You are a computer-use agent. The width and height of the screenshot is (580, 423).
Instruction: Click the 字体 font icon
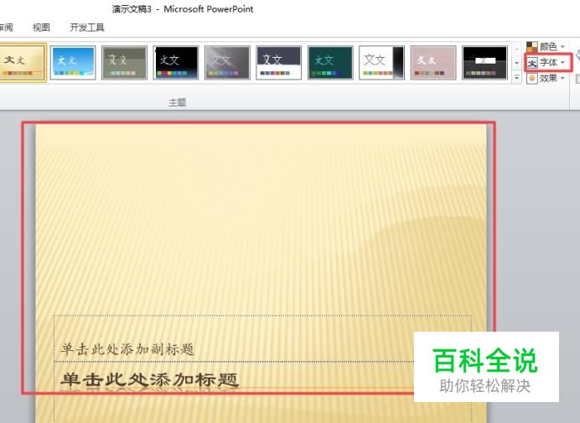(532, 63)
